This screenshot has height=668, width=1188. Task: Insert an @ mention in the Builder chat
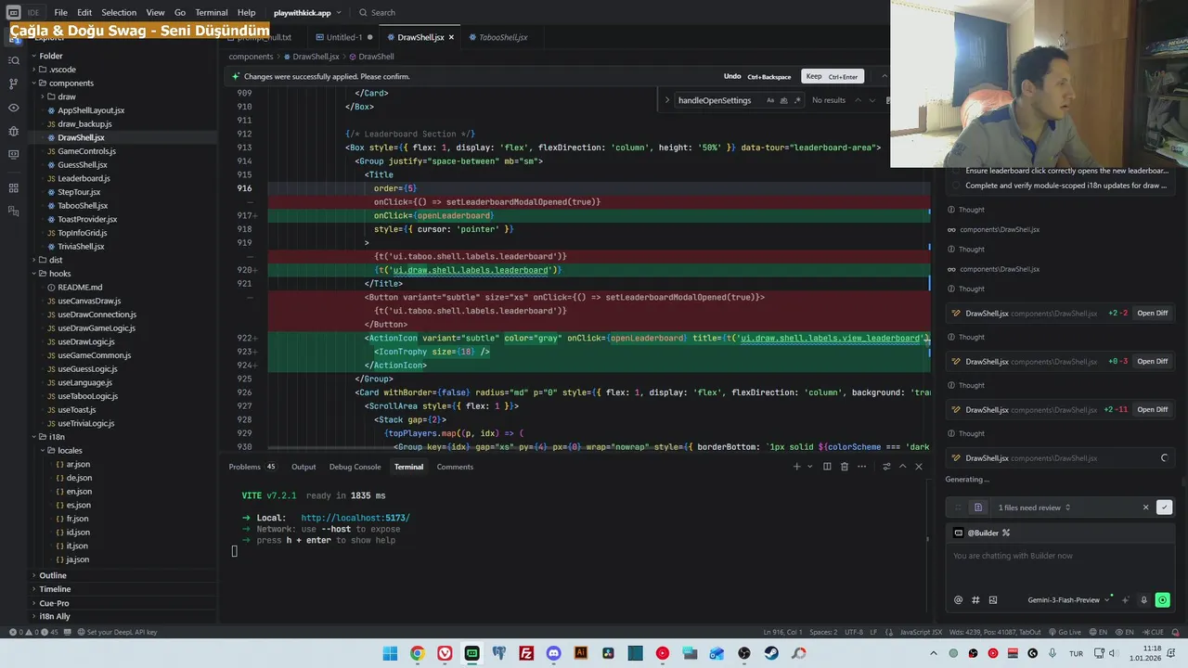pos(959,600)
